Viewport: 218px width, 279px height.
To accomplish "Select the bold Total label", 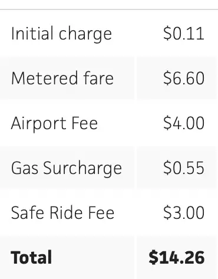I will pos(31,257).
